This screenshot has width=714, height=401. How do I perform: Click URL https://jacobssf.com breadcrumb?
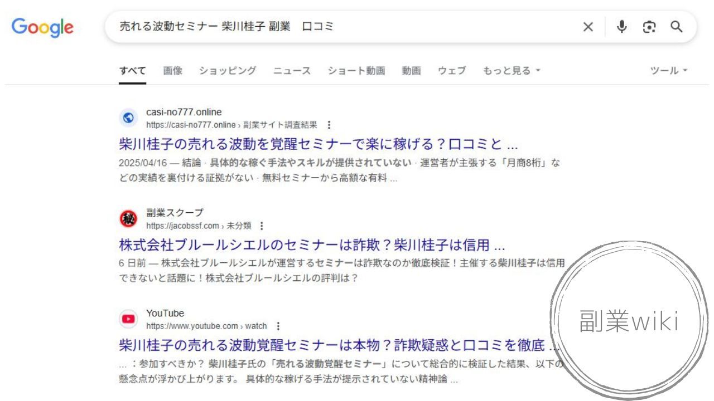point(199,226)
